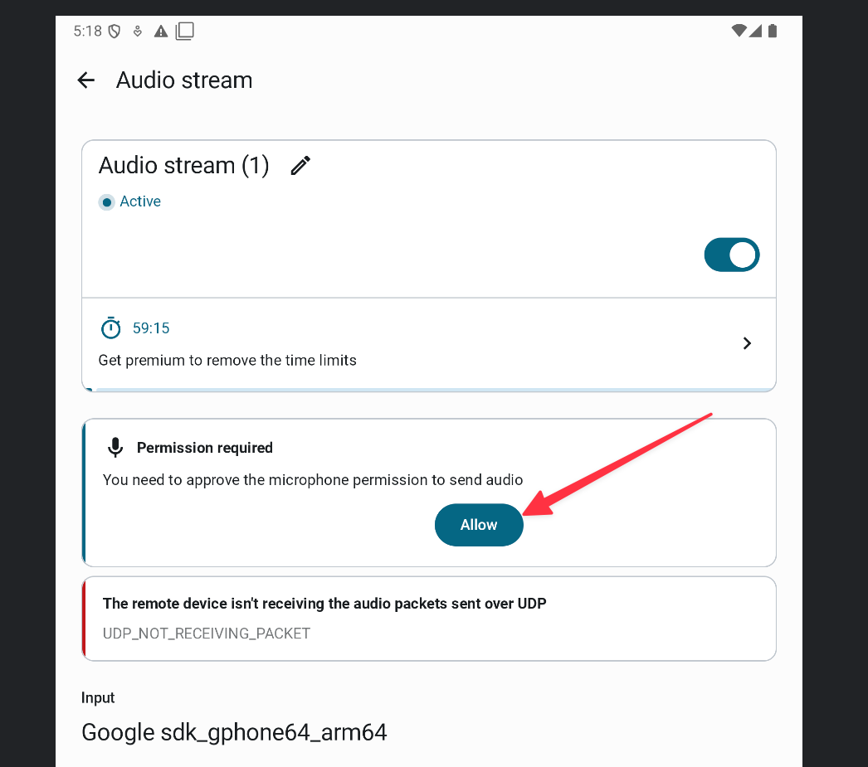Open the Google sdk_gphone64_arm64 input selector
This screenshot has height=767, width=868.
[234, 732]
